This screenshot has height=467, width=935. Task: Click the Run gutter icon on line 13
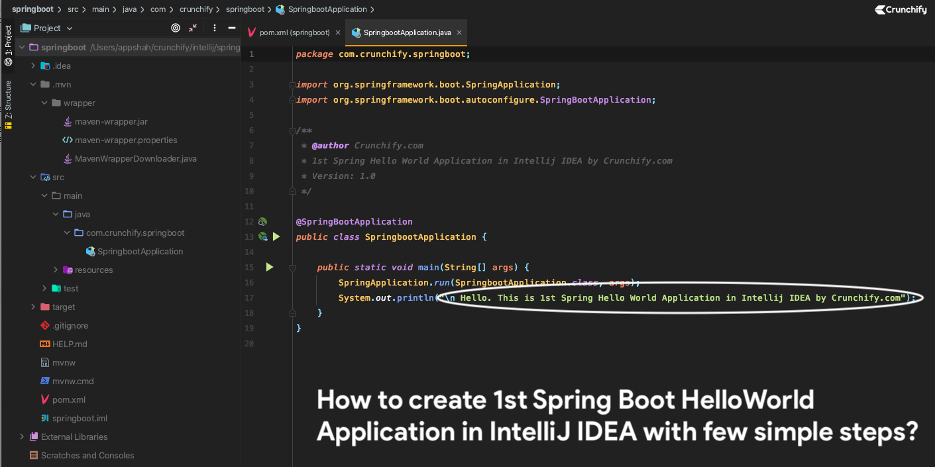tap(276, 236)
